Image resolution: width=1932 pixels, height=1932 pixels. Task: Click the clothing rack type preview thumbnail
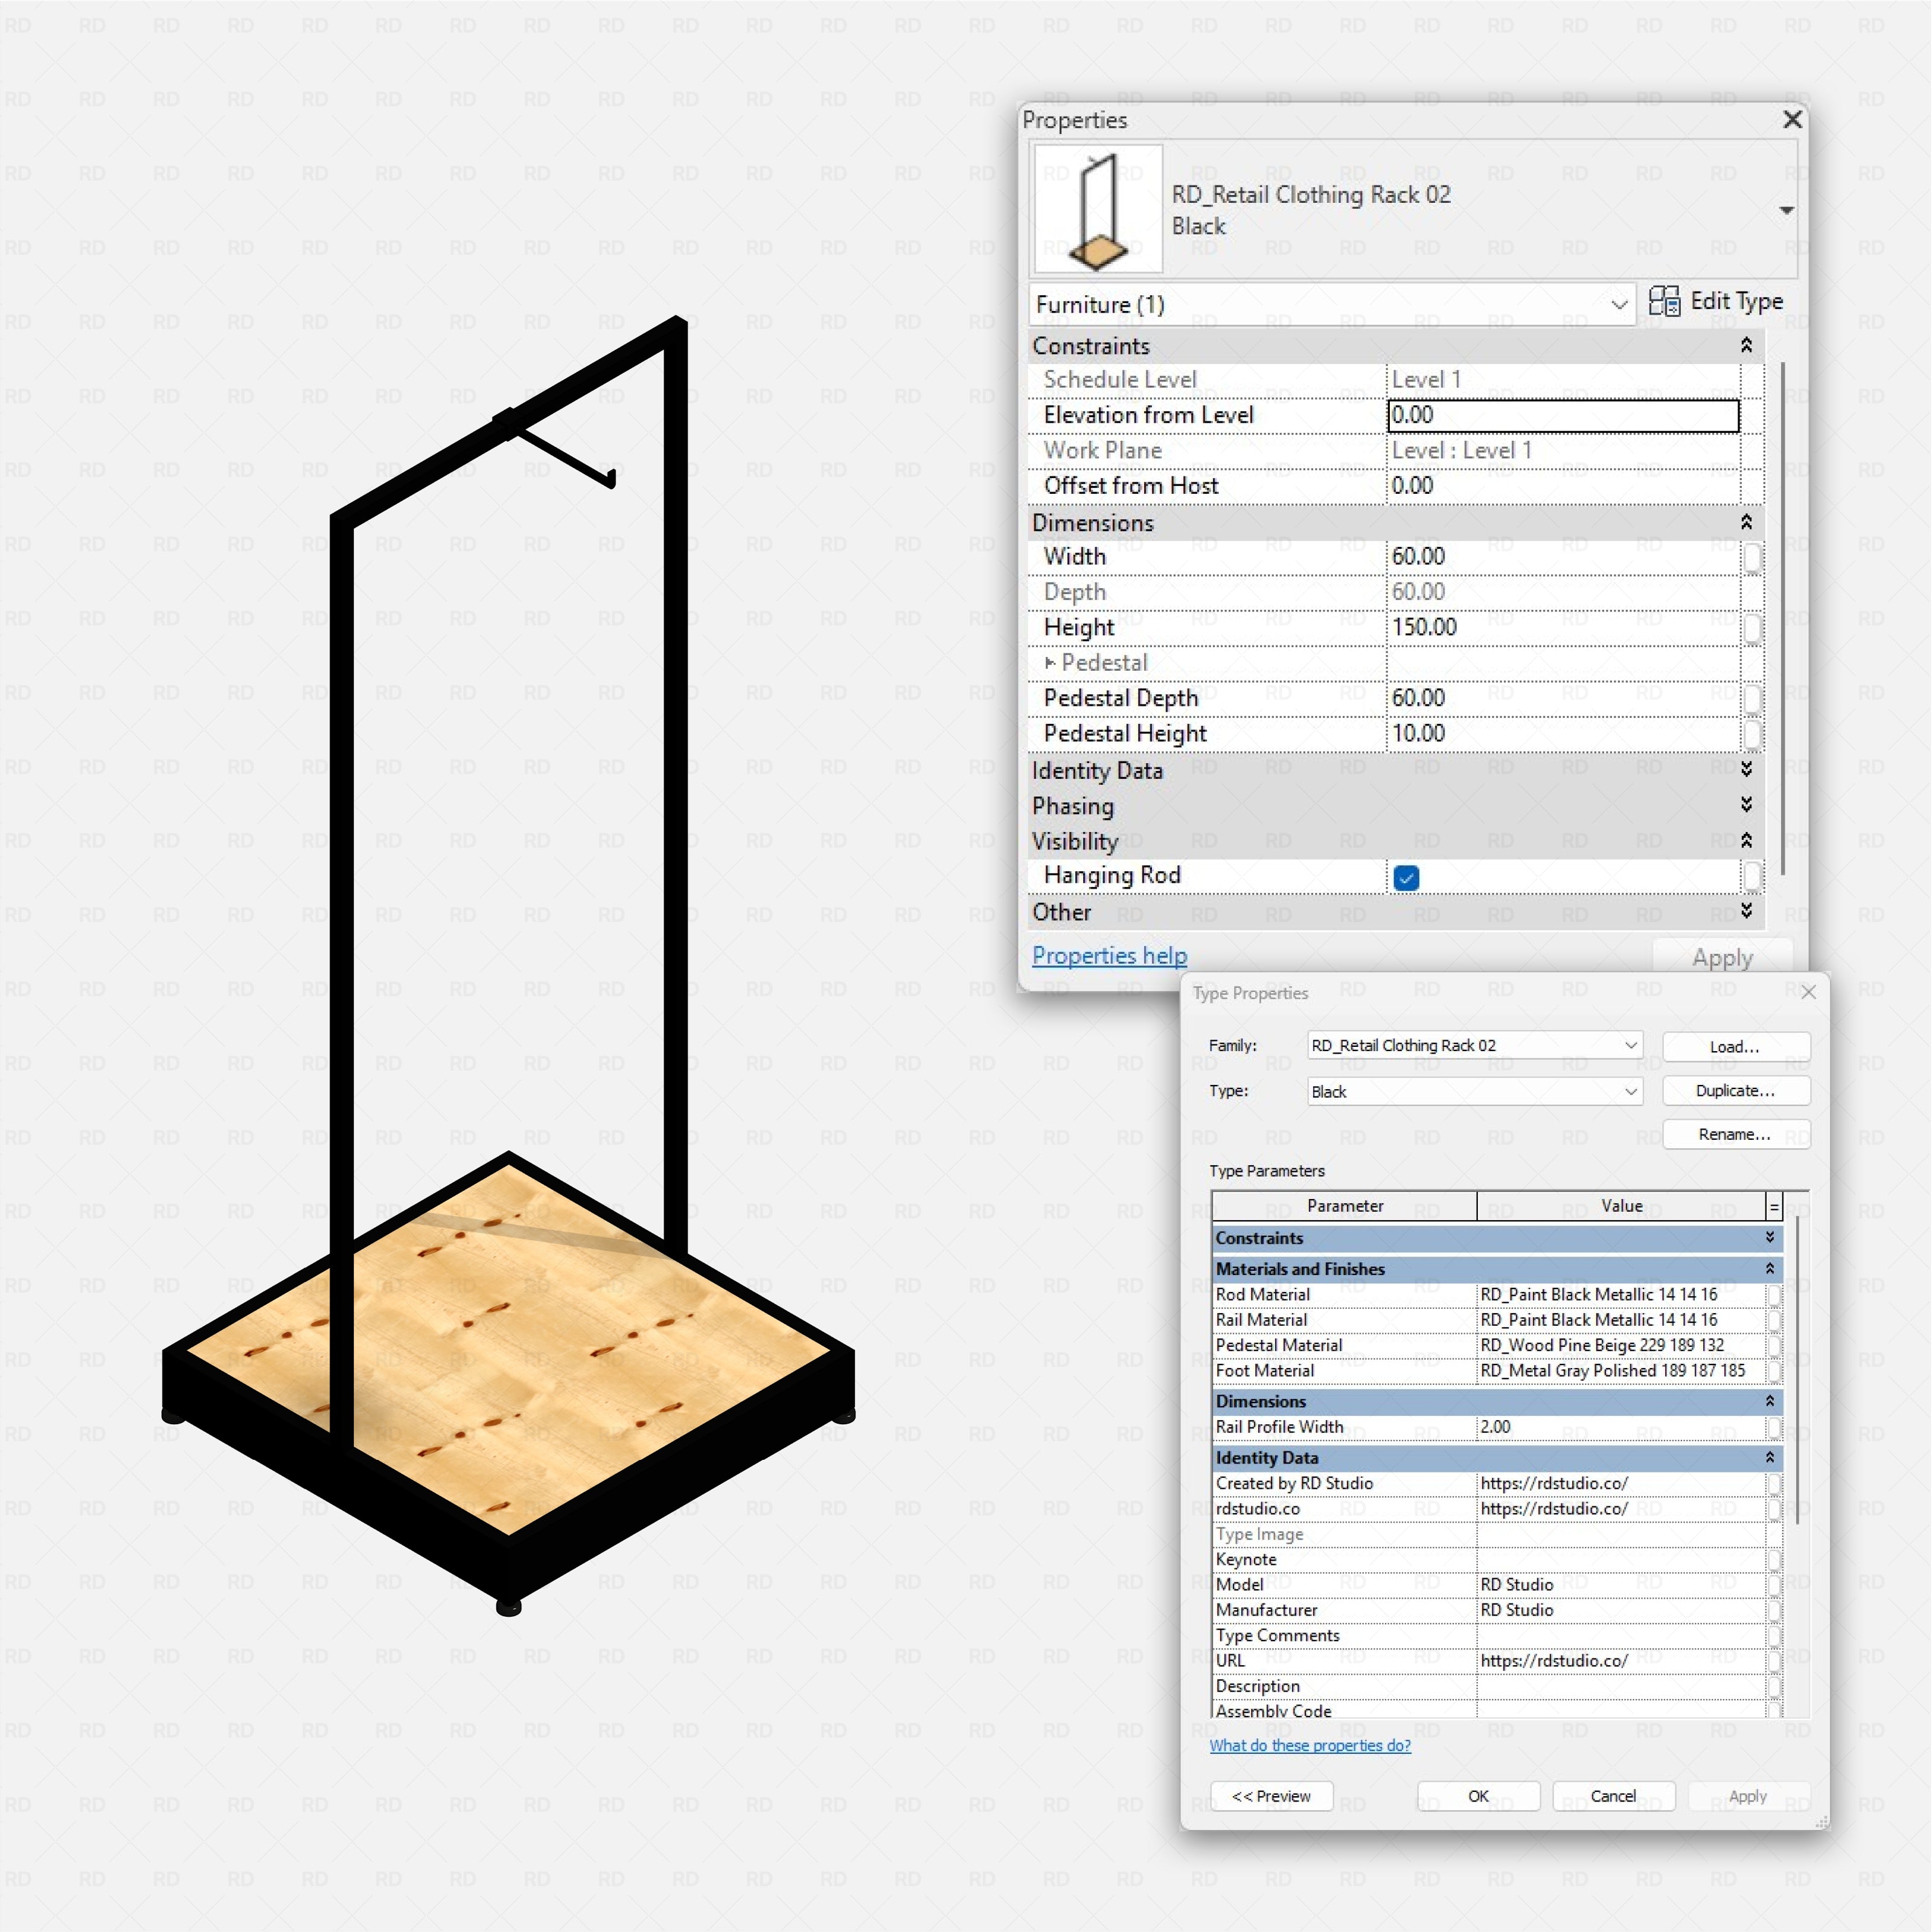click(x=1098, y=209)
